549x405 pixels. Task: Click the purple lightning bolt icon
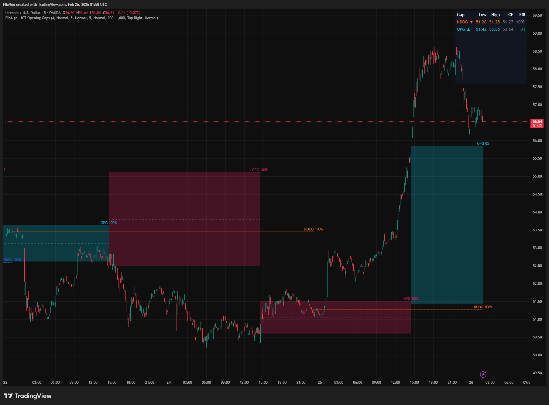pyautogui.click(x=483, y=374)
